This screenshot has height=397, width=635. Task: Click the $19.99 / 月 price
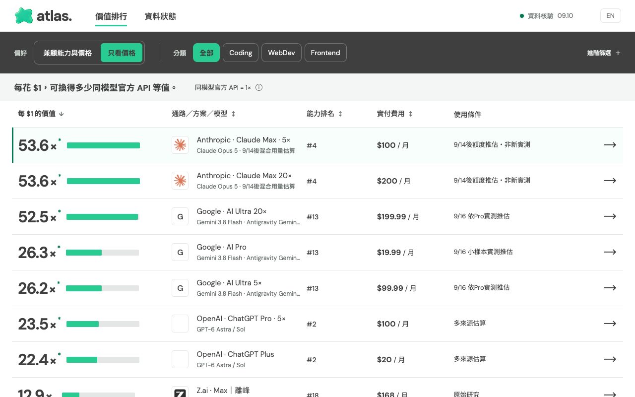coord(395,253)
